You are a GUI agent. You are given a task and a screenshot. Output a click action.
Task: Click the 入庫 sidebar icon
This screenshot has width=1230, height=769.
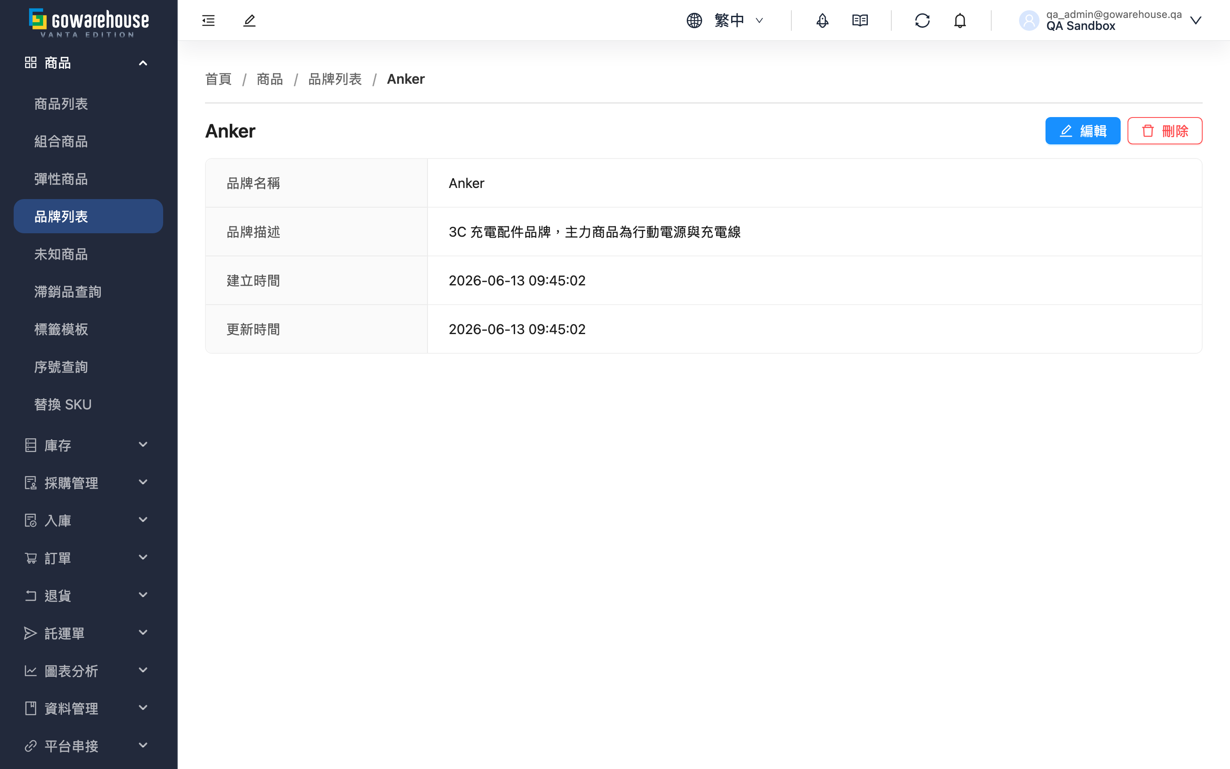30,520
